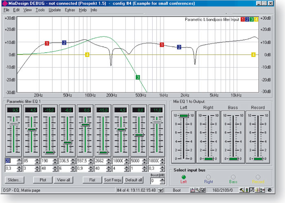Step up the 20 Hz frequency value
This screenshot has height=203, width=285.
[x=20, y=160]
